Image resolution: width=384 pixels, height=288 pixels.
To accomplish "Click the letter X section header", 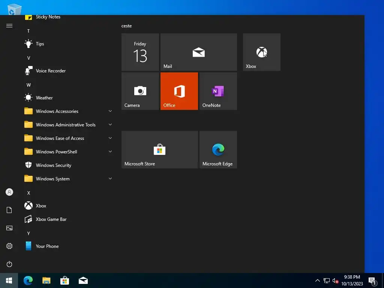I will (x=28, y=193).
